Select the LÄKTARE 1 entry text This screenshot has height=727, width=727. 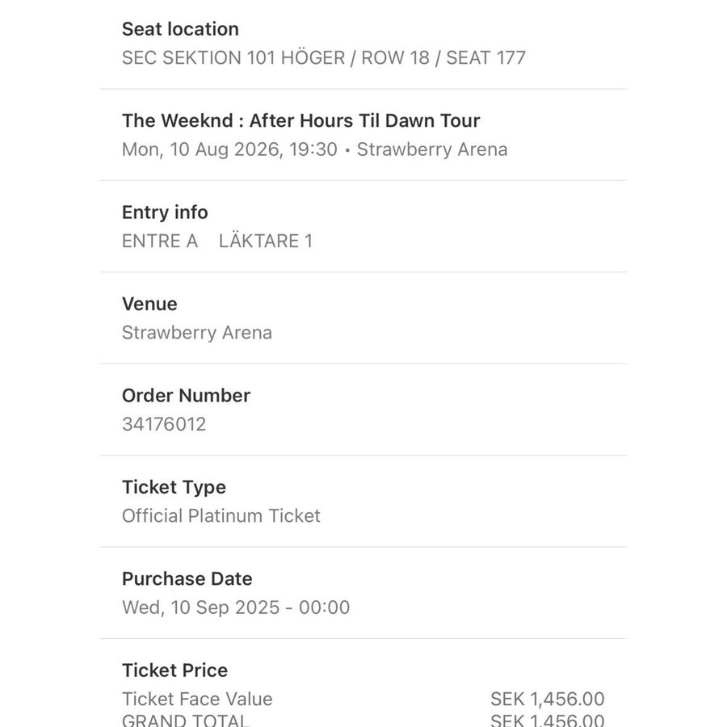click(x=266, y=241)
